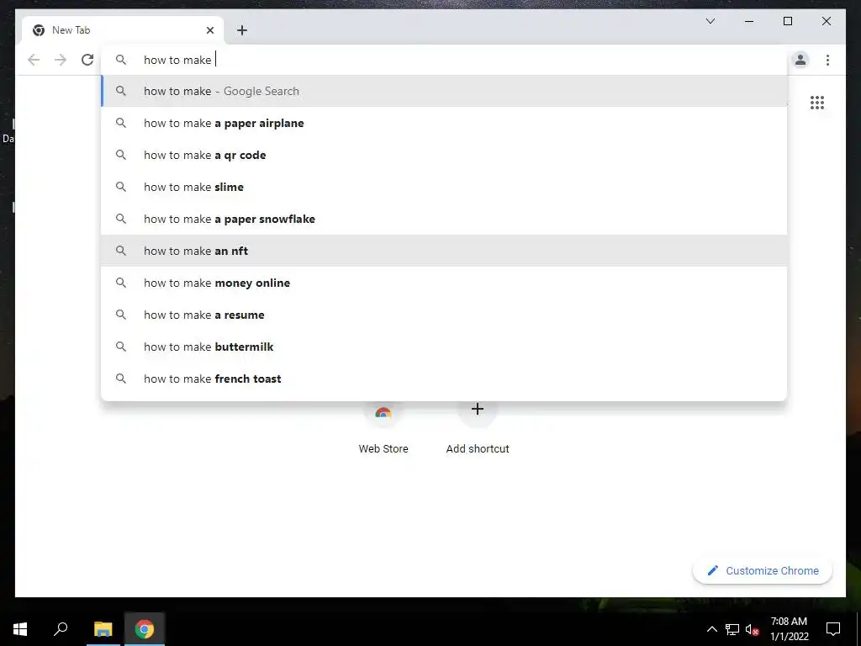Choose 'how to make a resume' suggestion
Viewport: 861px width, 646px height.
(444, 315)
